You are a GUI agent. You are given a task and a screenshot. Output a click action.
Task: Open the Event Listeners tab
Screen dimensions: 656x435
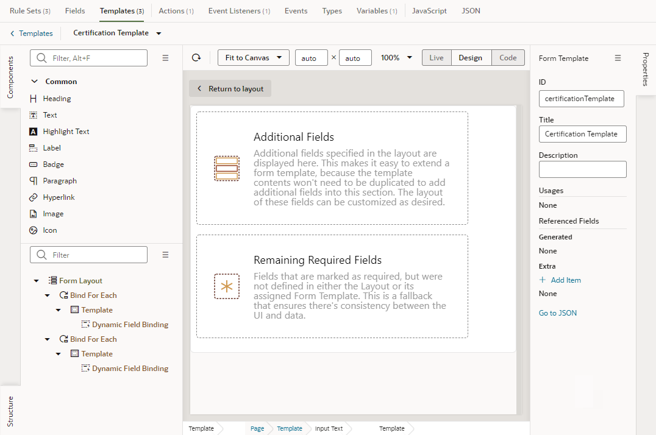coord(238,10)
